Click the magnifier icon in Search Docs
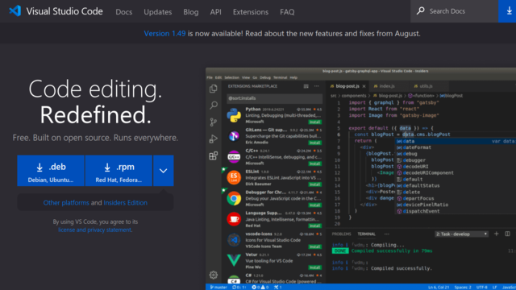This screenshot has width=516, height=290. (420, 10)
